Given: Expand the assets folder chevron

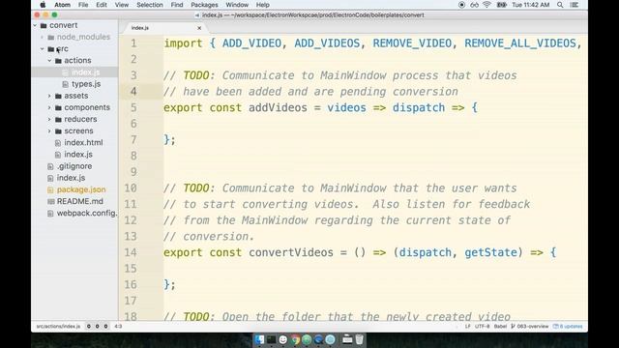Looking at the screenshot, I should point(49,96).
